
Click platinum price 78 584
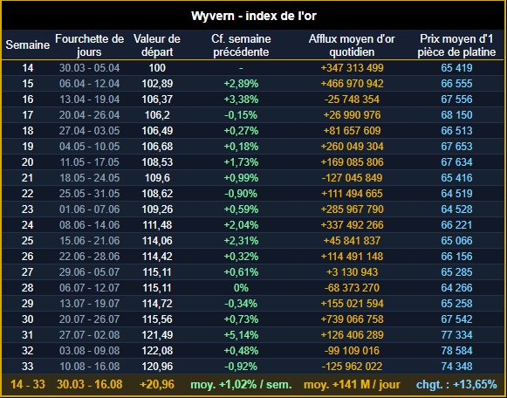tap(456, 351)
